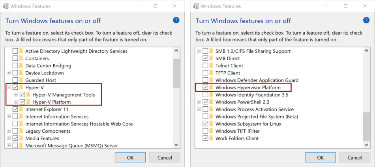
Task: Click the left feature list scrollbar thumb
Action: point(176,73)
